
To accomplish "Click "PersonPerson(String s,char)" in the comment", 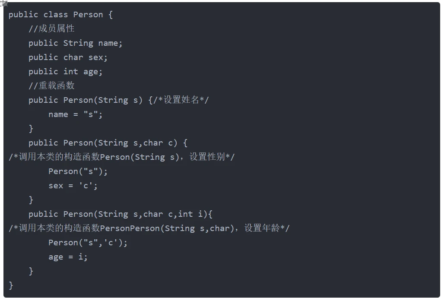I will point(166,228).
